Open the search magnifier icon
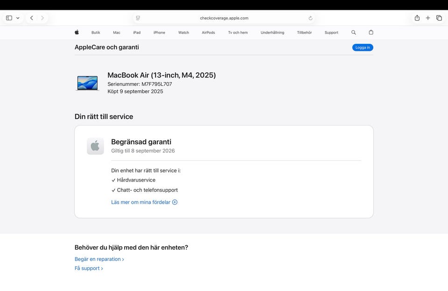 click(x=353, y=33)
